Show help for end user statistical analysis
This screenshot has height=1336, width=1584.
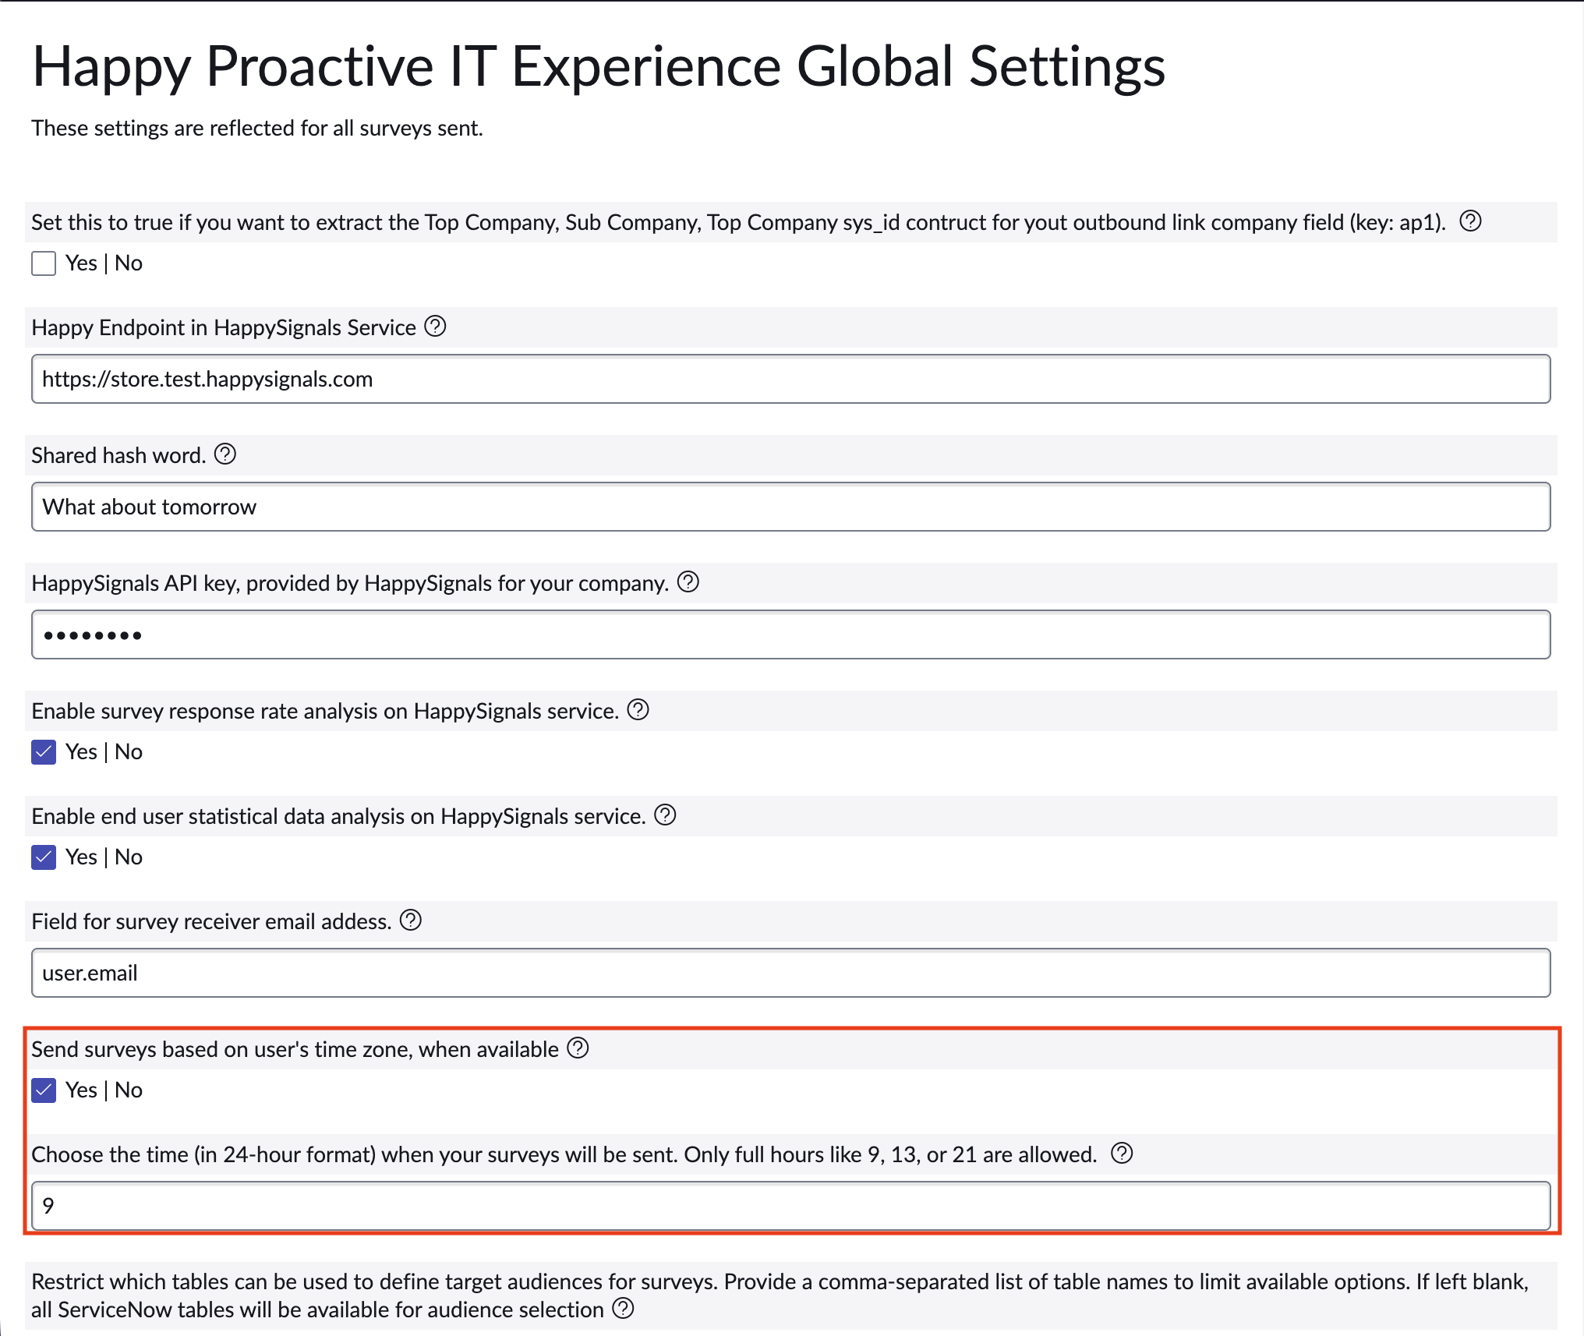[x=665, y=815]
